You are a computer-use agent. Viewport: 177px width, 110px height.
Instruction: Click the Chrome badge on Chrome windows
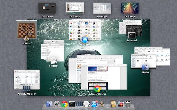[97, 89]
